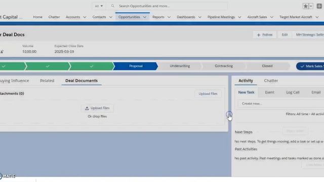Select the New Task tab
324x182 pixels.
tap(246, 92)
